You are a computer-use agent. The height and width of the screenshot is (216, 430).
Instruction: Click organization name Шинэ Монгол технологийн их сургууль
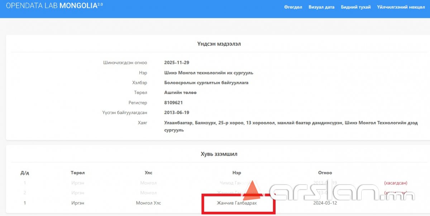click(209, 73)
